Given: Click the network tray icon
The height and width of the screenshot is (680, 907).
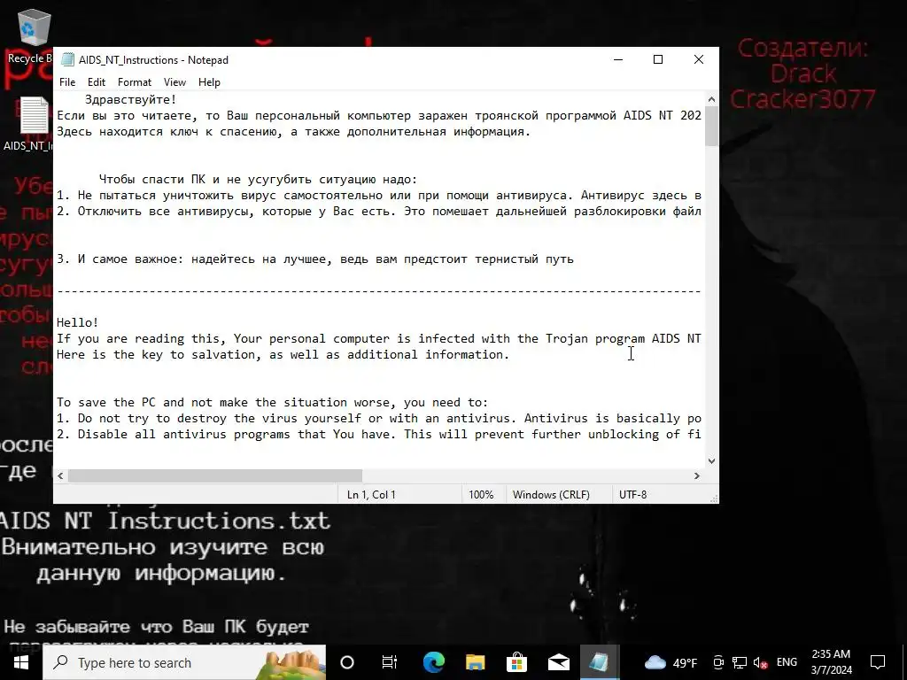Looking at the screenshot, I should click(740, 662).
